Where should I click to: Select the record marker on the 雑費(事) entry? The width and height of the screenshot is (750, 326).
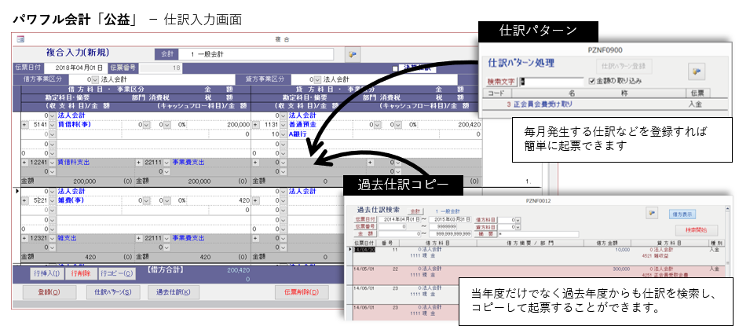(x=18, y=192)
